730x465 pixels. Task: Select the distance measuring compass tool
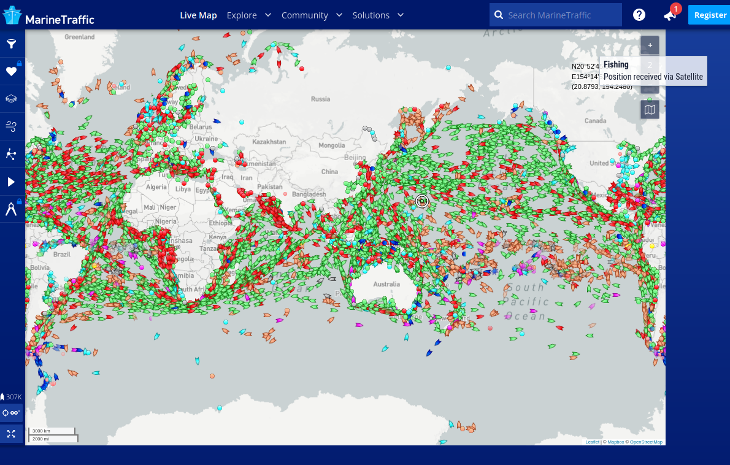pos(11,209)
